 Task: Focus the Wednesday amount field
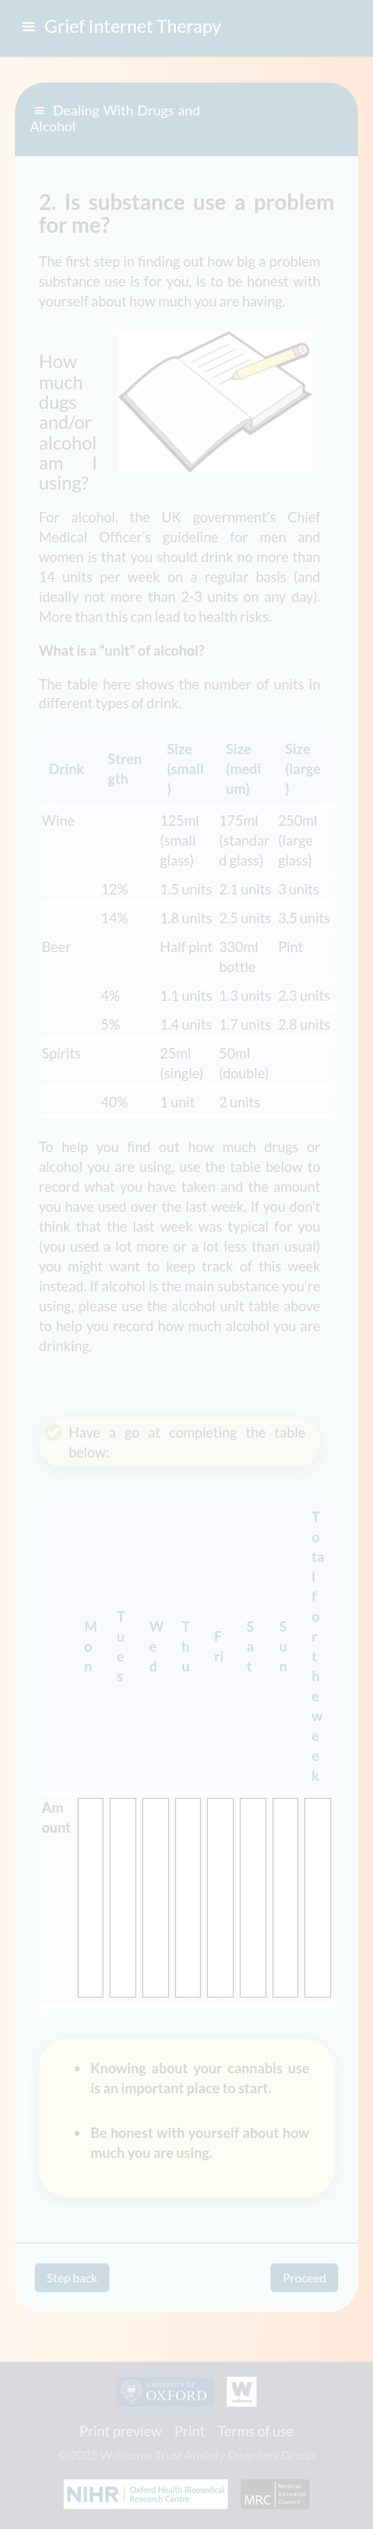tap(155, 1897)
